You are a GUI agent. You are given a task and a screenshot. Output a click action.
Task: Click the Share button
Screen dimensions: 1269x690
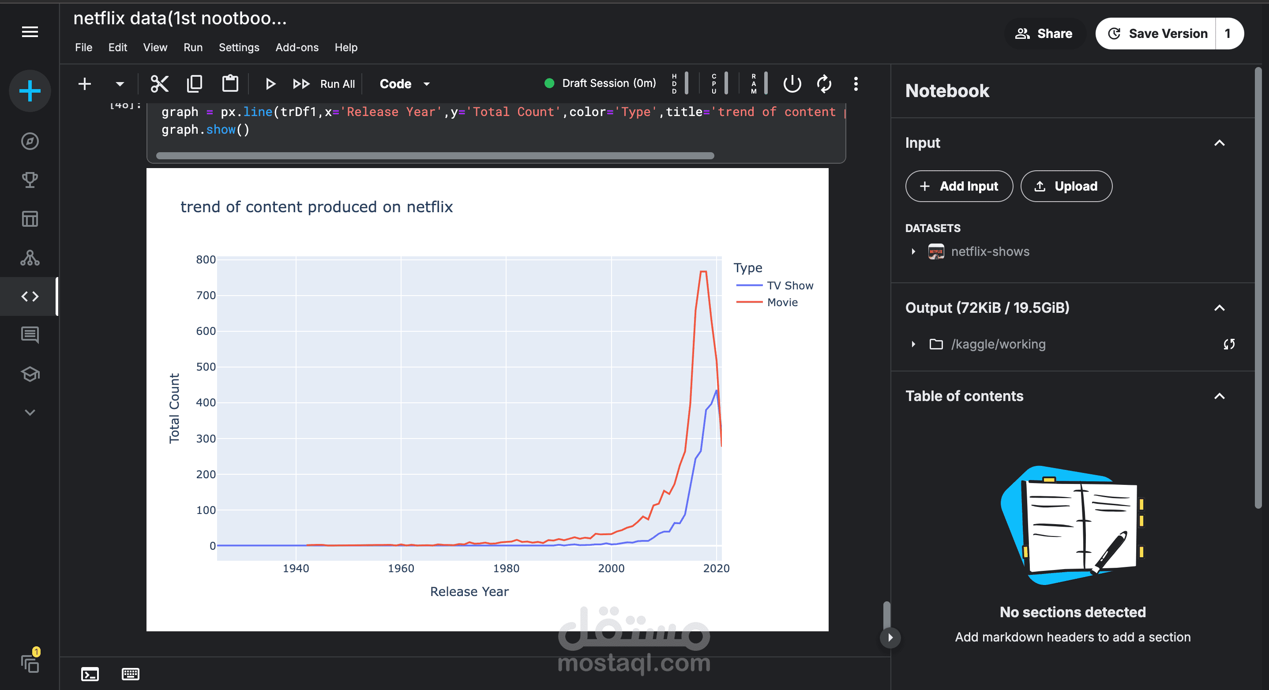(x=1044, y=34)
